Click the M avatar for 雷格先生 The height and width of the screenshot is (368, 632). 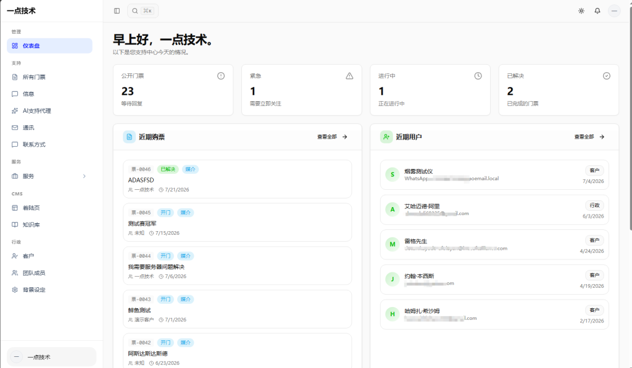(392, 244)
